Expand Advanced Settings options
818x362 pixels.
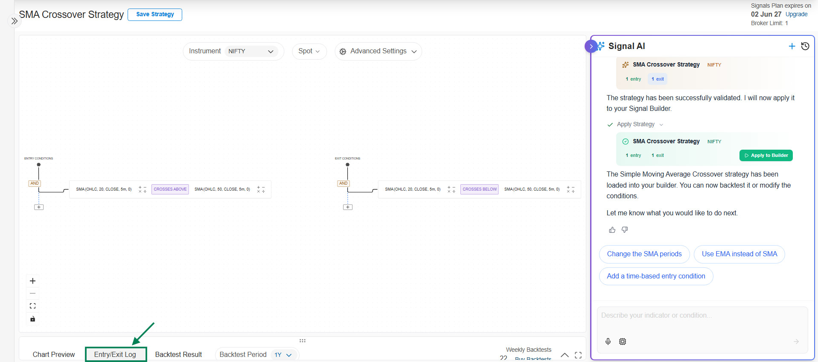pyautogui.click(x=378, y=51)
